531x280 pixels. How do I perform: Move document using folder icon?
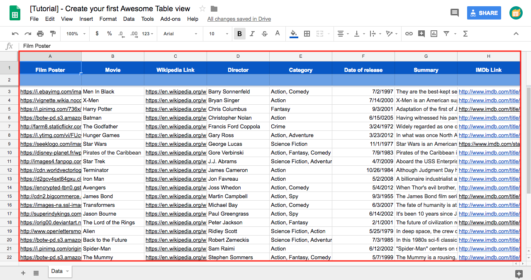pyautogui.click(x=214, y=9)
